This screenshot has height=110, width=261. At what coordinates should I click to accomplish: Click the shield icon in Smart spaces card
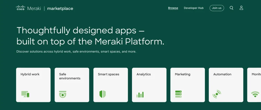(x=103, y=94)
